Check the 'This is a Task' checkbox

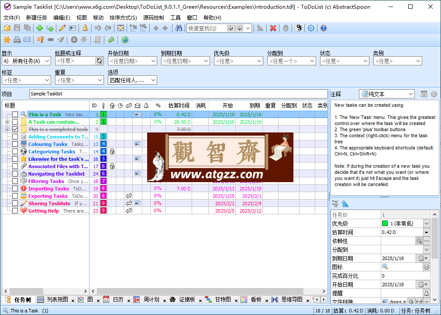15,114
